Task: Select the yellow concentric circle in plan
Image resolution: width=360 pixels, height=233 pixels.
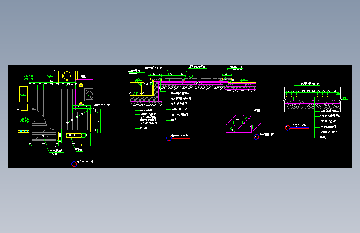Action: (x=66, y=76)
